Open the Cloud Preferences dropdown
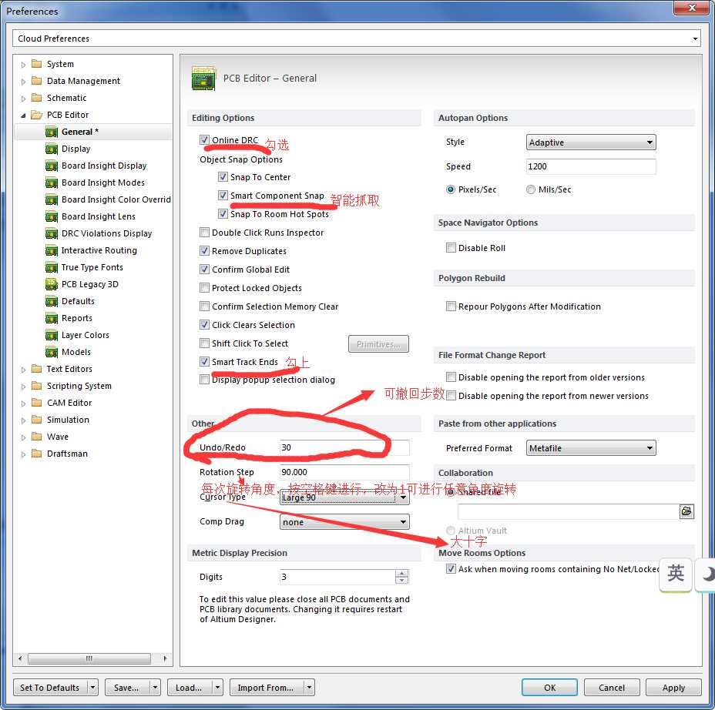 click(x=694, y=39)
